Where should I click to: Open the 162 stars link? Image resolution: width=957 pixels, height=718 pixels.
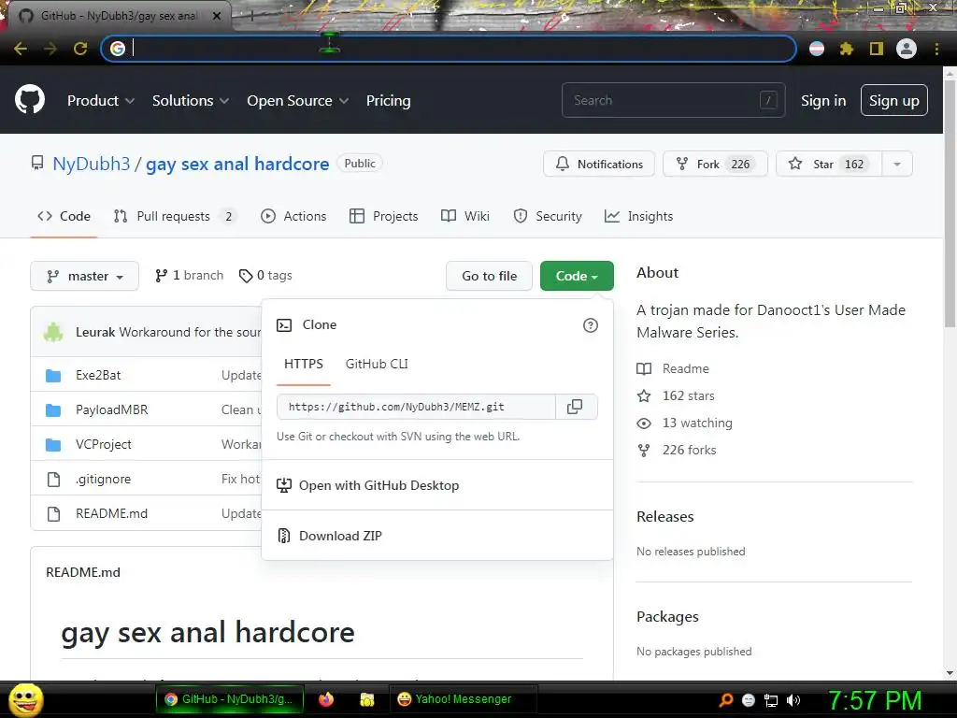676,395
